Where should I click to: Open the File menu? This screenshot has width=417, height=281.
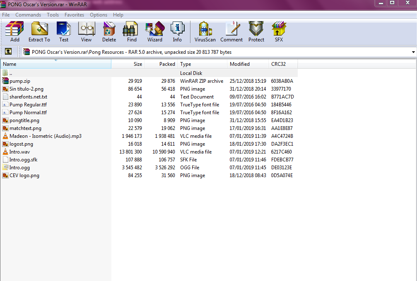[6, 15]
